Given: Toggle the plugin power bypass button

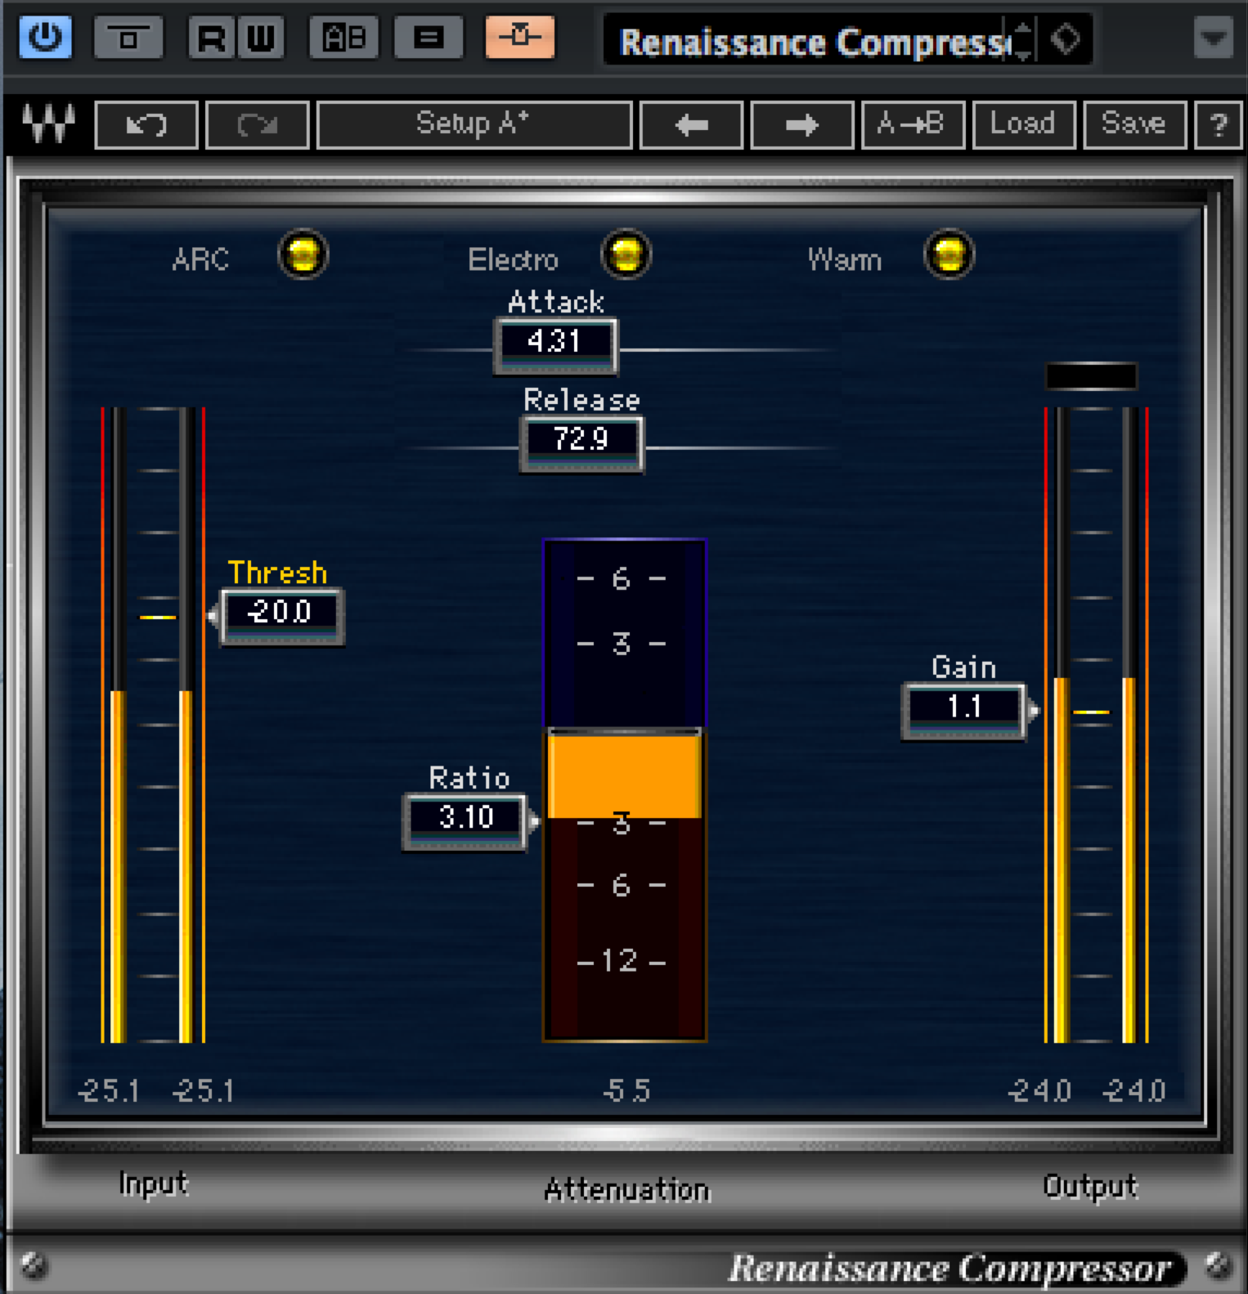Looking at the screenshot, I should coord(45,38).
